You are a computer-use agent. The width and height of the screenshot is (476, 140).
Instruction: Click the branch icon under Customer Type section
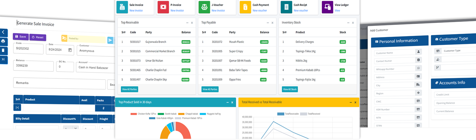pyautogui.click(x=438, y=68)
